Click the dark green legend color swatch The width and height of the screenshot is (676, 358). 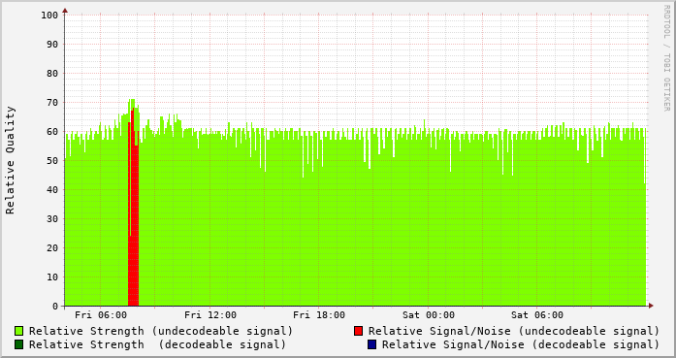pyautogui.click(x=19, y=344)
